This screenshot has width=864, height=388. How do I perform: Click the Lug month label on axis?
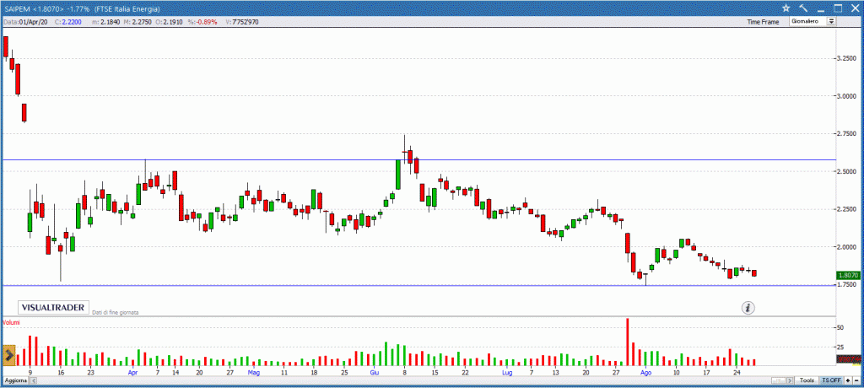point(507,373)
